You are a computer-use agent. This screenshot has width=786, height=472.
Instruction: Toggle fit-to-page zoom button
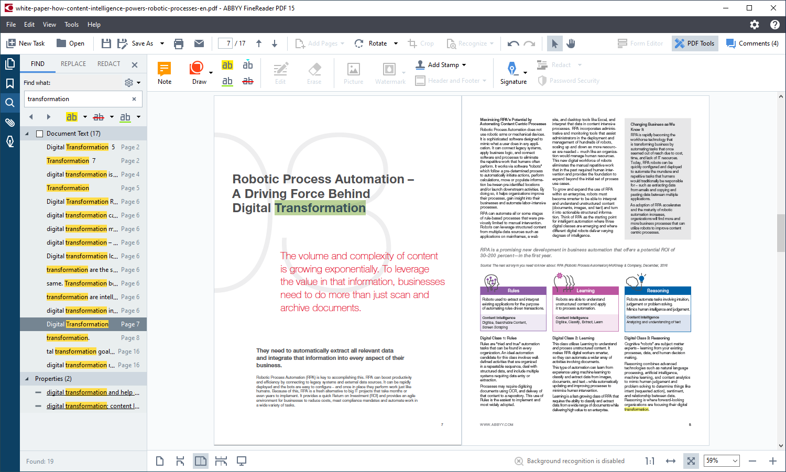(x=691, y=461)
